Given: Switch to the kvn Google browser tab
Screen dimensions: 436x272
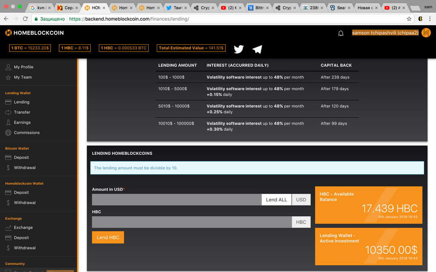Looking at the screenshot, I should click(x=40, y=8).
